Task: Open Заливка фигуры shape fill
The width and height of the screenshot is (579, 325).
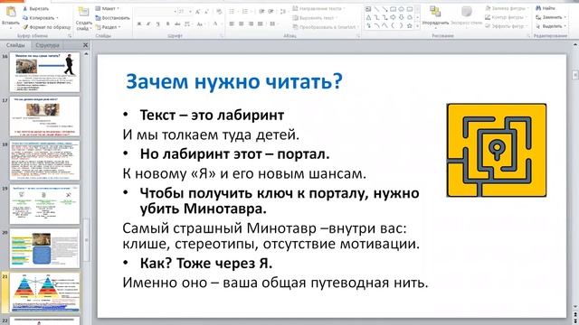Action: coord(507,8)
